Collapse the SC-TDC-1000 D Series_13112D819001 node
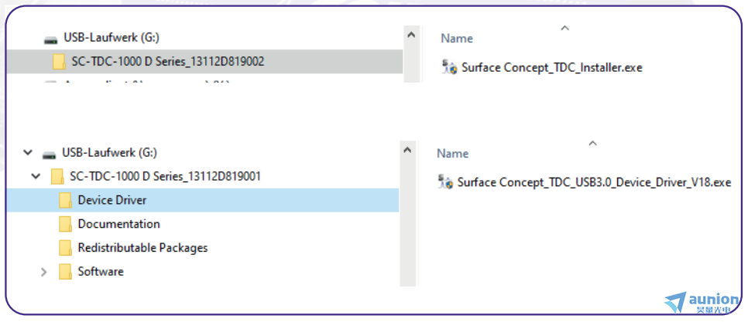748x322 pixels. 36,177
